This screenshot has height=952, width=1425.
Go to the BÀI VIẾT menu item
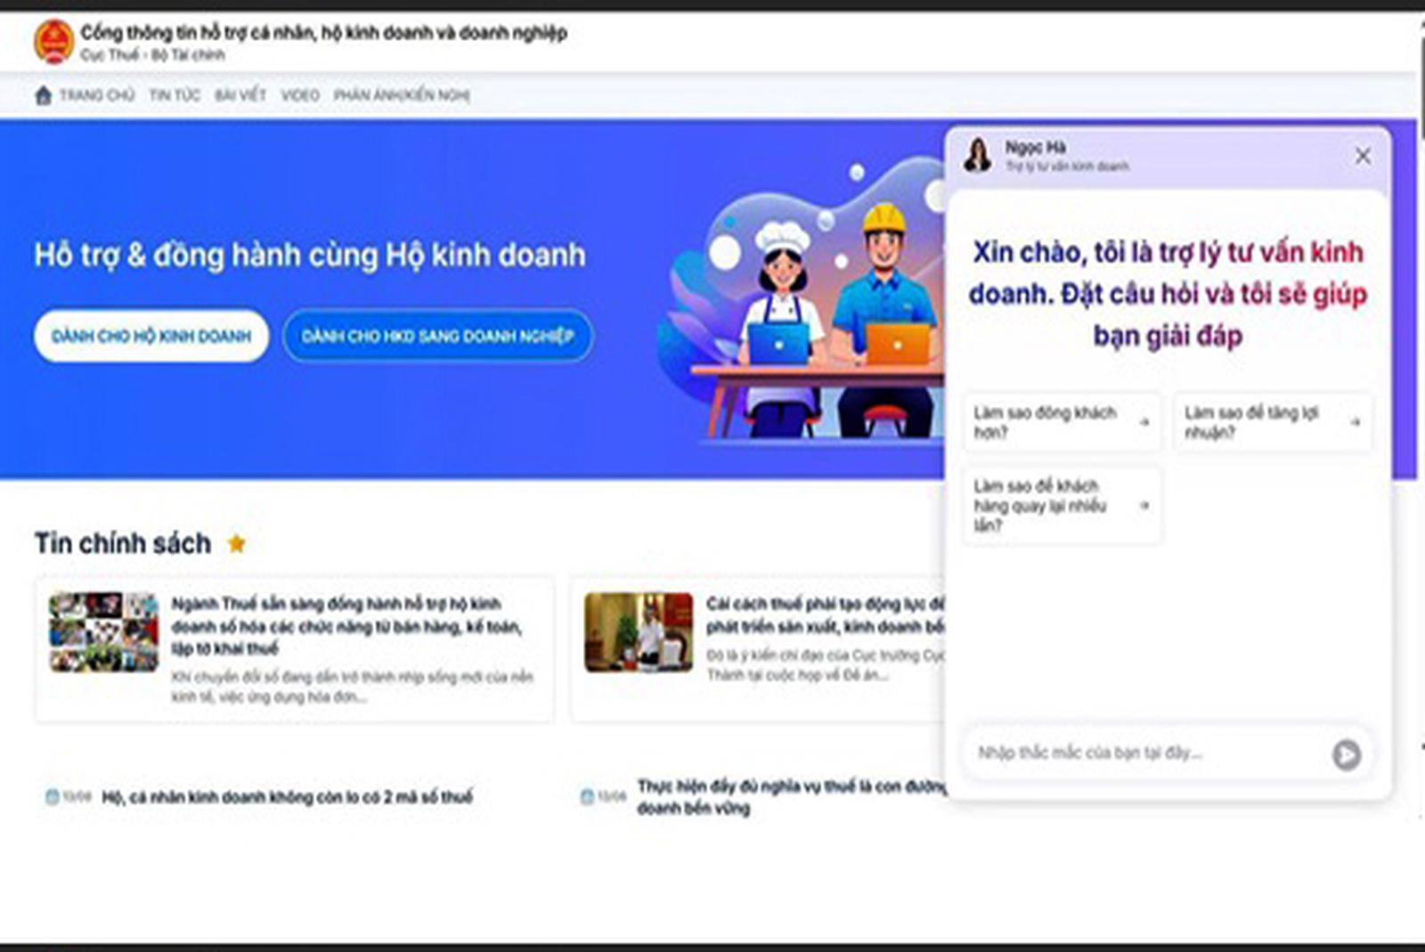(x=240, y=95)
